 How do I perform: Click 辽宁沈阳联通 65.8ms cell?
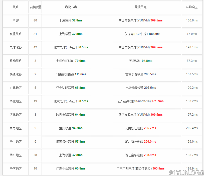point(71,88)
